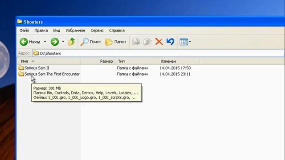Screen dimensions: 285x160
Task: Open the Forward history dropdown arrow
Action: tap(63, 42)
